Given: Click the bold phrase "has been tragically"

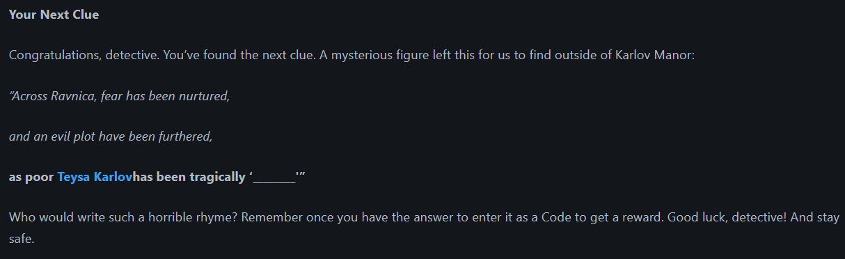Looking at the screenshot, I should click(189, 177).
